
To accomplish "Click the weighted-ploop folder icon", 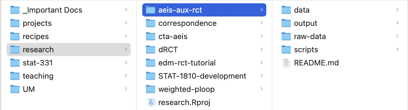I will pyautogui.click(x=151, y=89).
